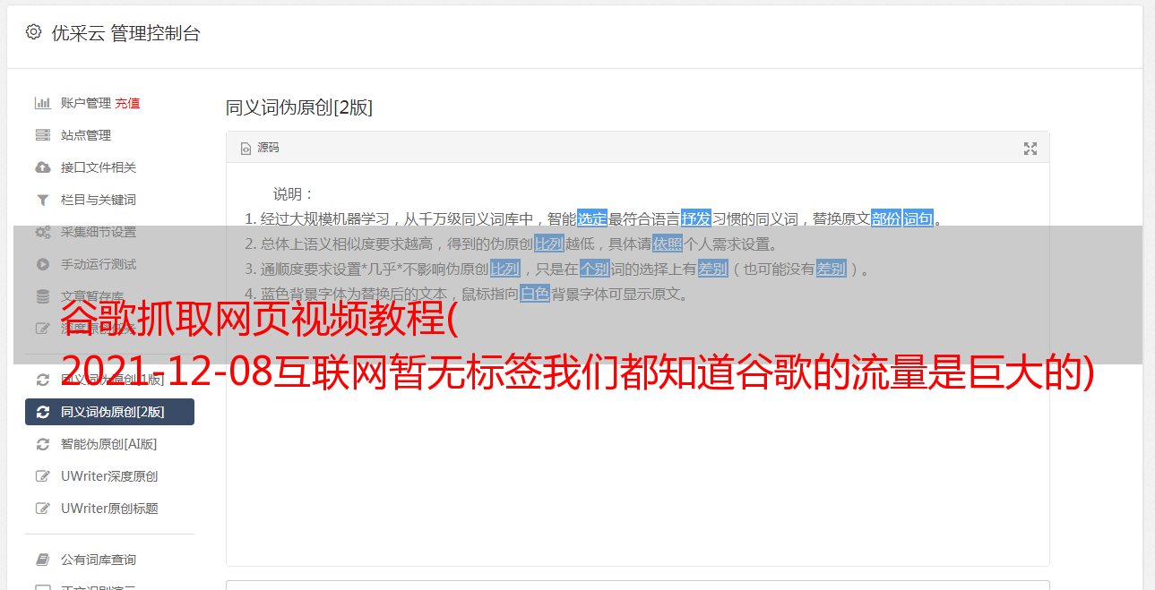This screenshot has height=590, width=1155.
Task: Click the book icon for 公有词库查询
Action: tap(42, 560)
